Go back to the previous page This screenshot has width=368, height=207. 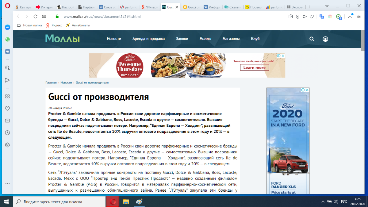[x=18, y=16]
